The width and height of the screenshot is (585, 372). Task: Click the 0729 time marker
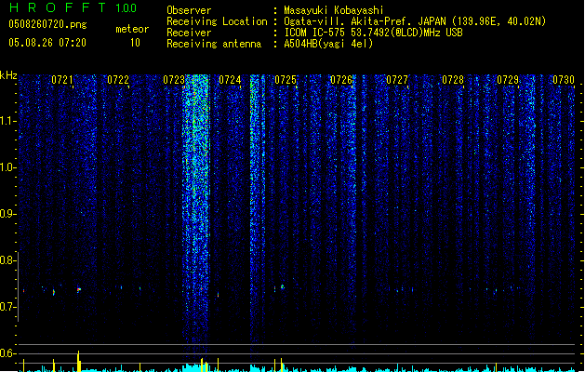tap(508, 80)
